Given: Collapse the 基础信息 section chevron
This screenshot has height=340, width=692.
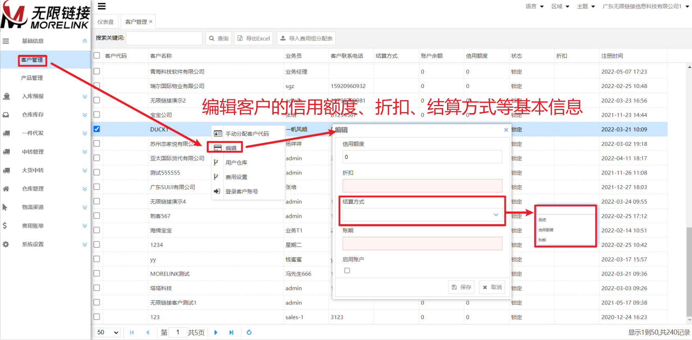Looking at the screenshot, I should click(85, 41).
